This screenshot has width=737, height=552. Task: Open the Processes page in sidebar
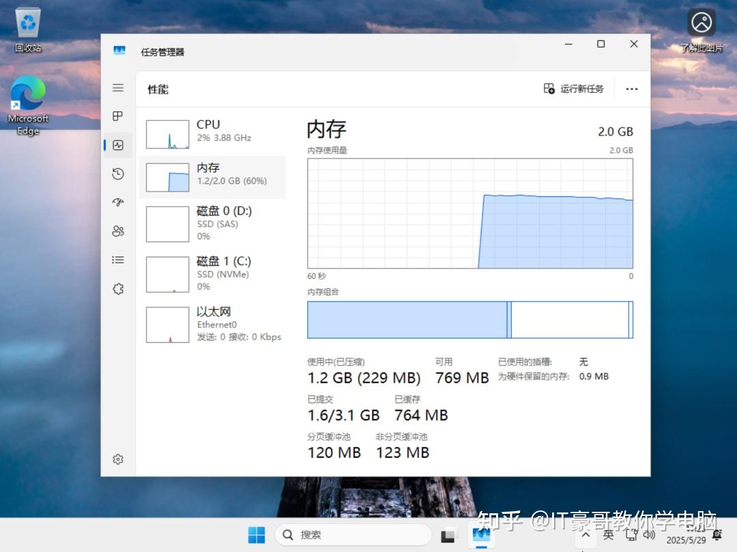(117, 116)
